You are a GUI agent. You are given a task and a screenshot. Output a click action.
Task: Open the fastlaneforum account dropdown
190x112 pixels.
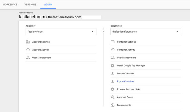pos(61,32)
